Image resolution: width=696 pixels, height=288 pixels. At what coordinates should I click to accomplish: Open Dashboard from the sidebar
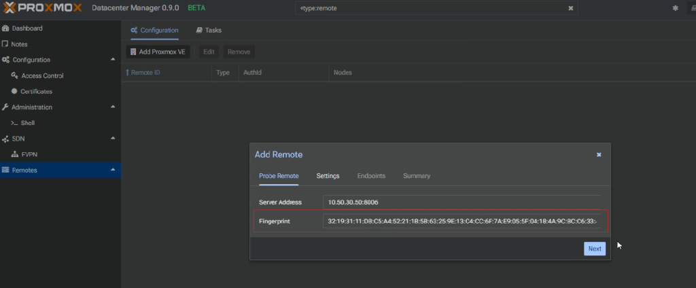tap(27, 29)
